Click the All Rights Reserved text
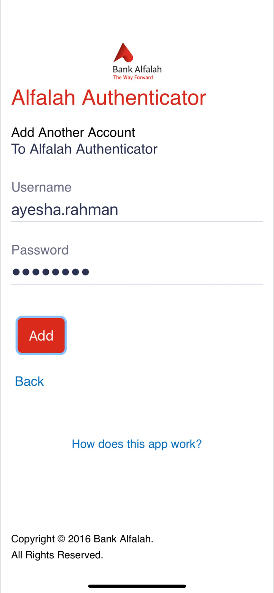The width and height of the screenshot is (274, 593). (x=57, y=555)
